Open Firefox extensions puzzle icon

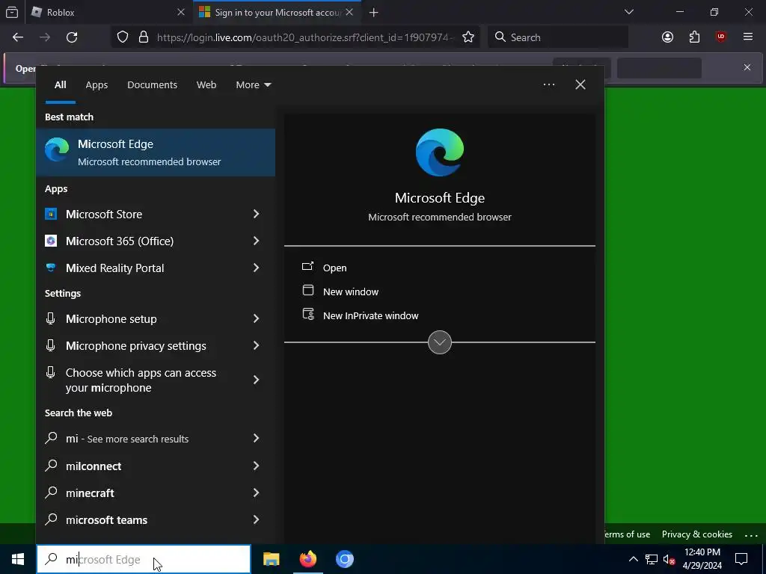(x=694, y=37)
